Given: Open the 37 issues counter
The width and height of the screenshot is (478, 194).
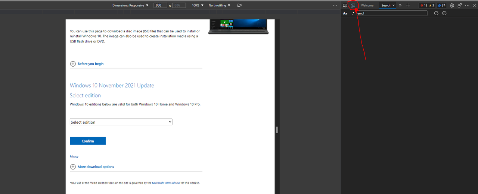Looking at the screenshot, I should click(x=441, y=5).
